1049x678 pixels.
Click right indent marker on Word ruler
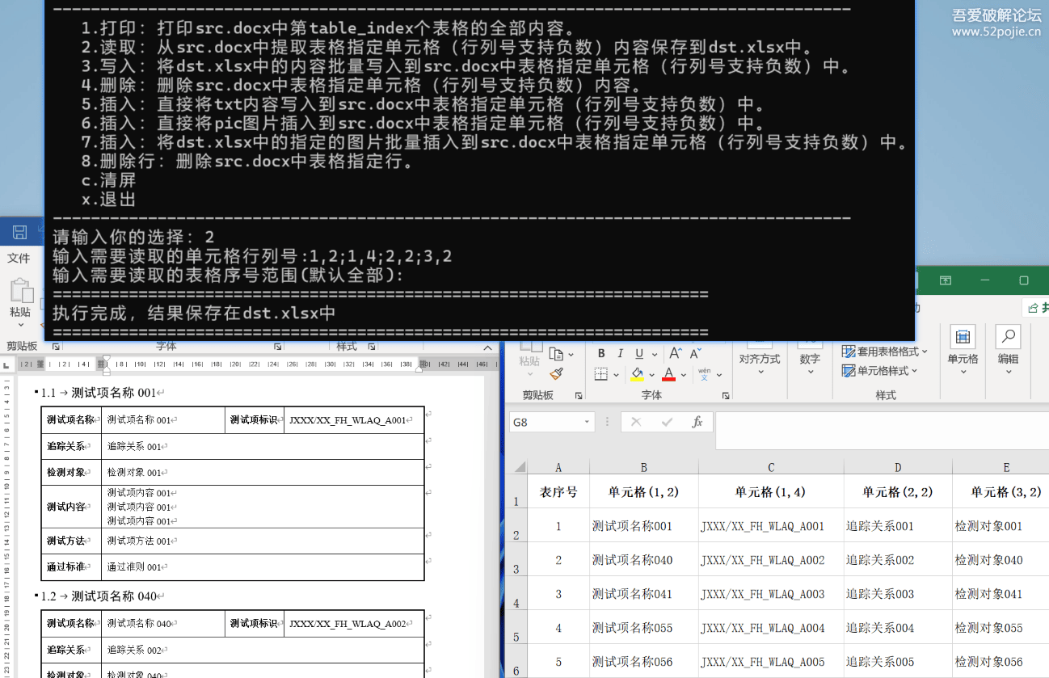point(419,368)
